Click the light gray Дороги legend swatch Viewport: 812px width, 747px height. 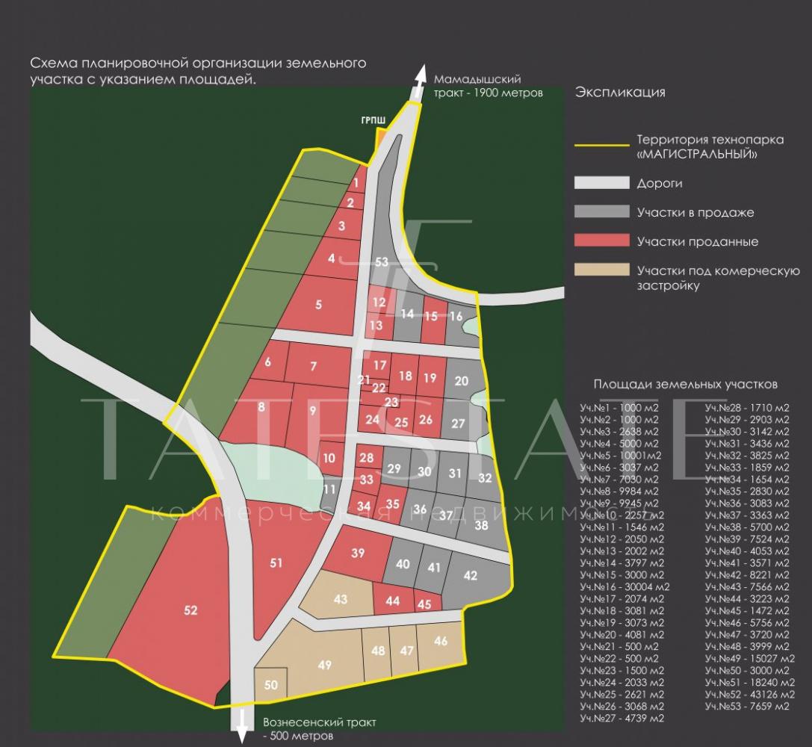(x=601, y=183)
